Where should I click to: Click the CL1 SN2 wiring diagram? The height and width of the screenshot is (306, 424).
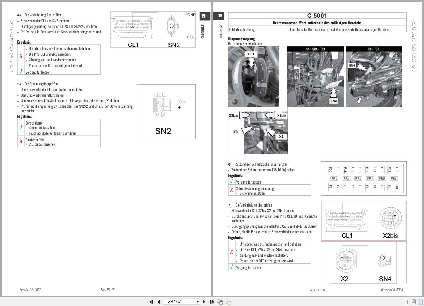(x=154, y=30)
